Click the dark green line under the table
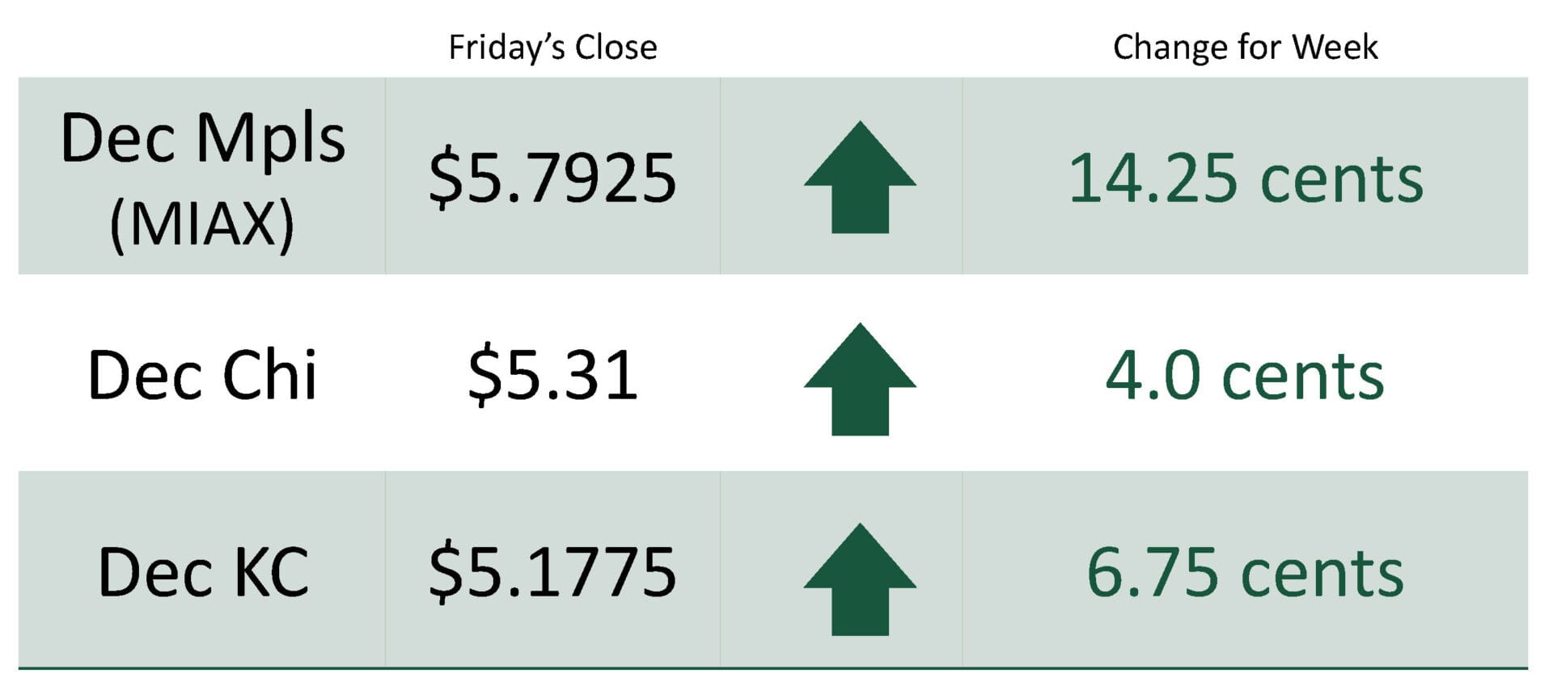Screen dimensions: 1553x682 point(772,668)
